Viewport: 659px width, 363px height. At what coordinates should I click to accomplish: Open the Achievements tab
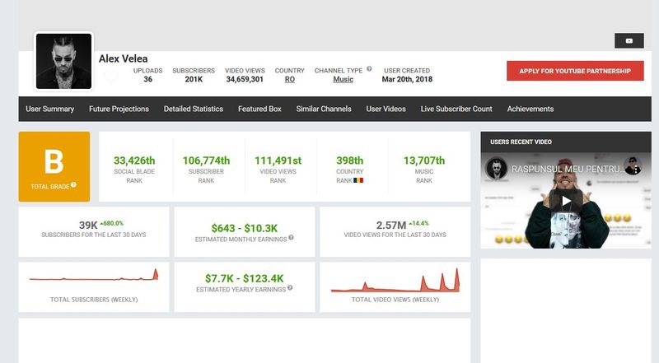(x=530, y=109)
